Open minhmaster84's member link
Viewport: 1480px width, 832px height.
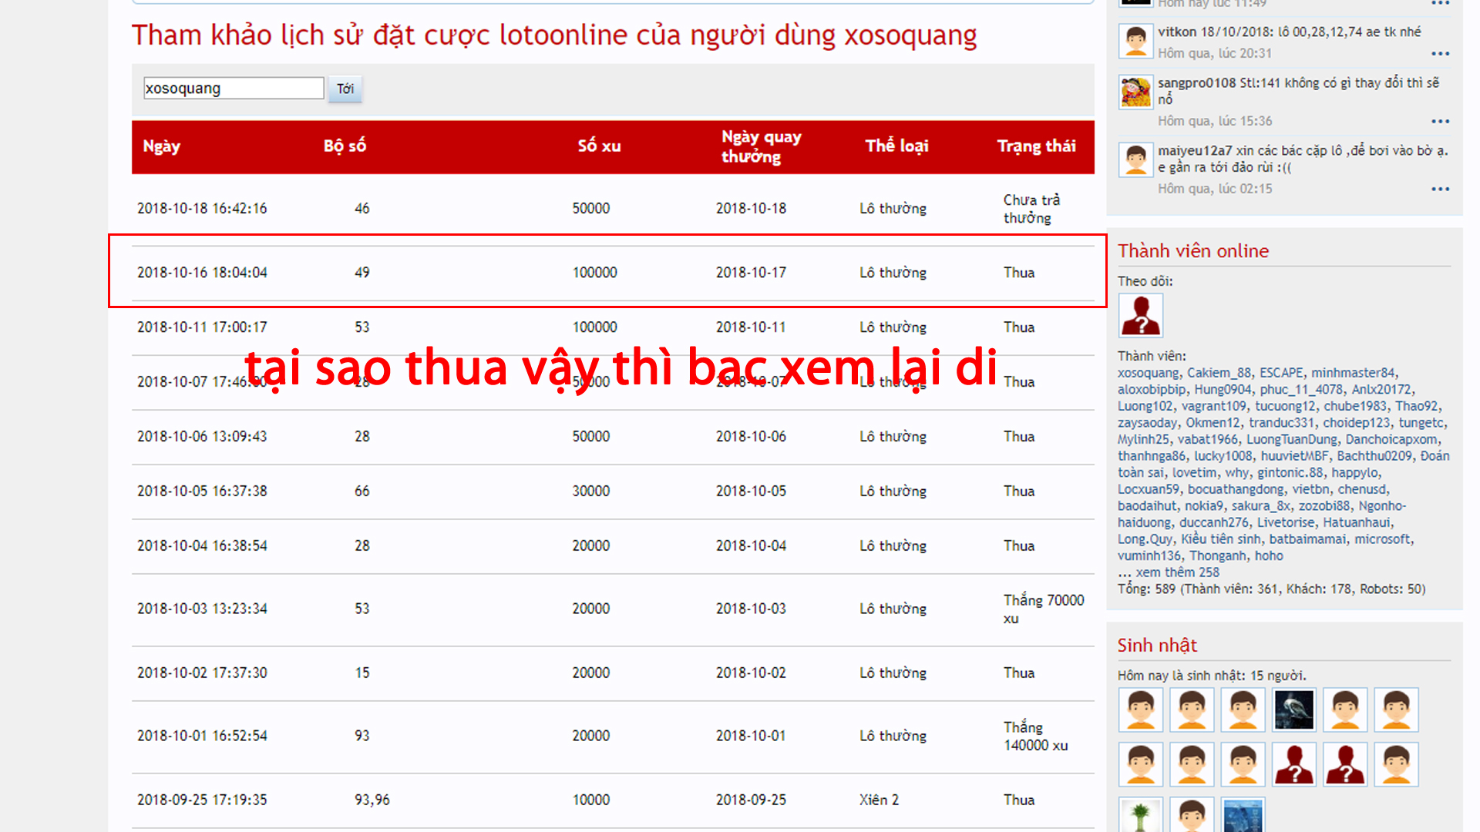coord(1353,373)
